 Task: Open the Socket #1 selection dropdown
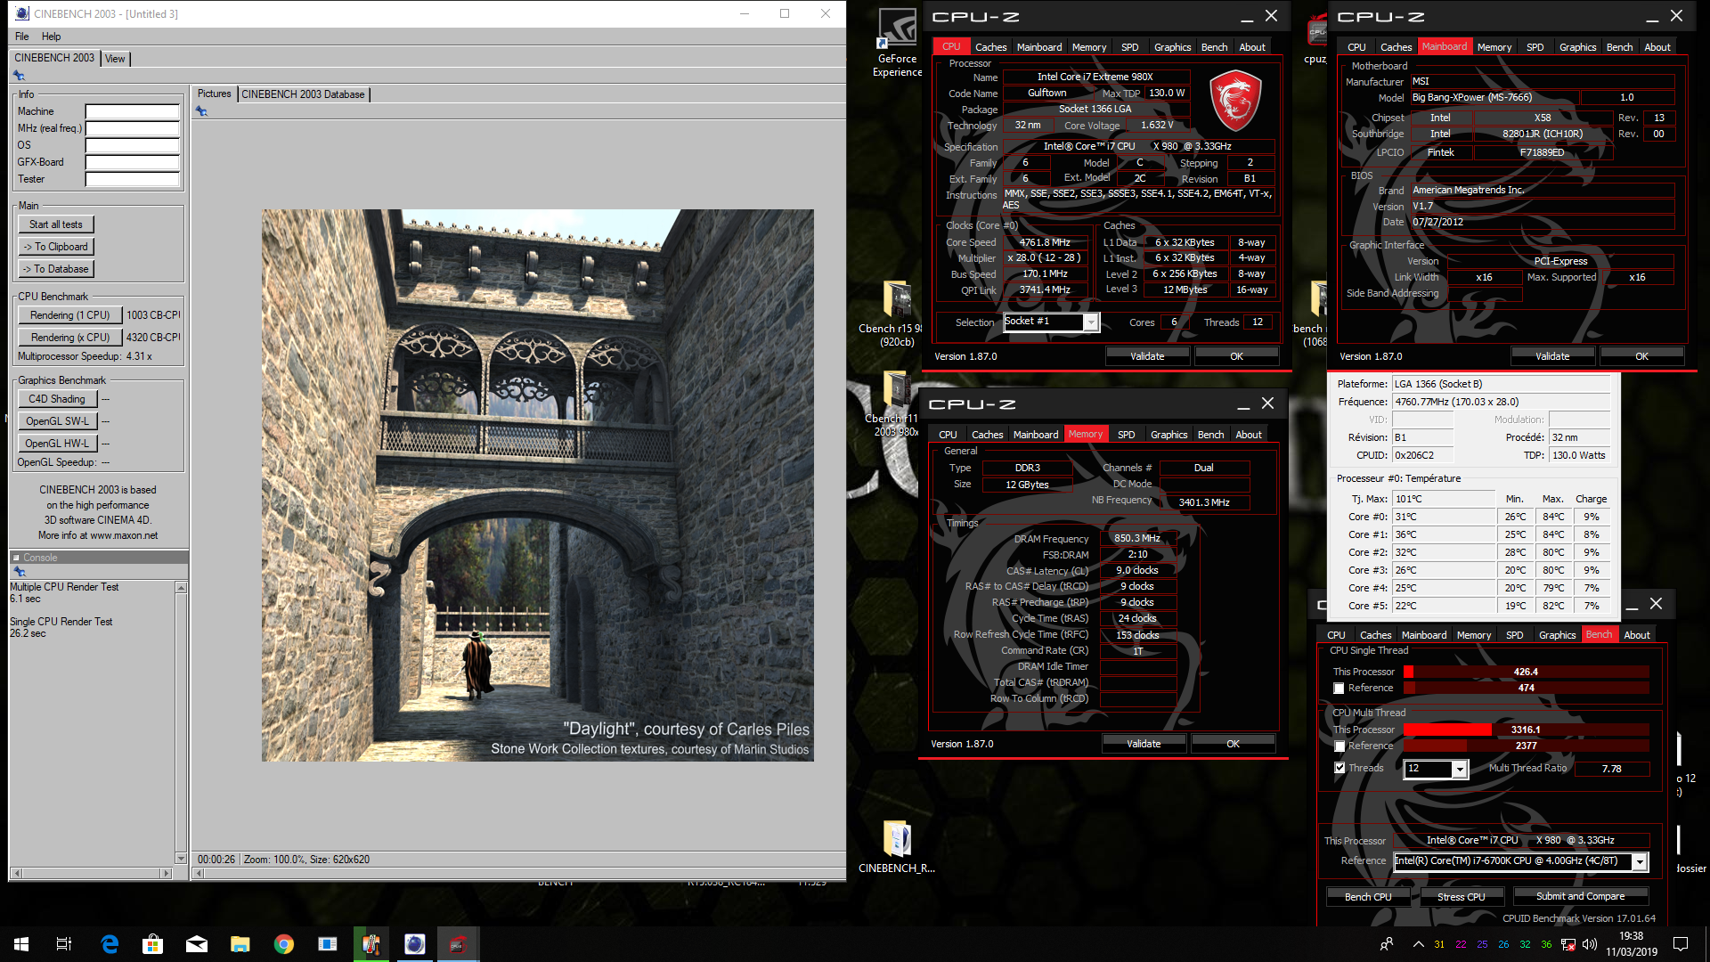click(1090, 322)
